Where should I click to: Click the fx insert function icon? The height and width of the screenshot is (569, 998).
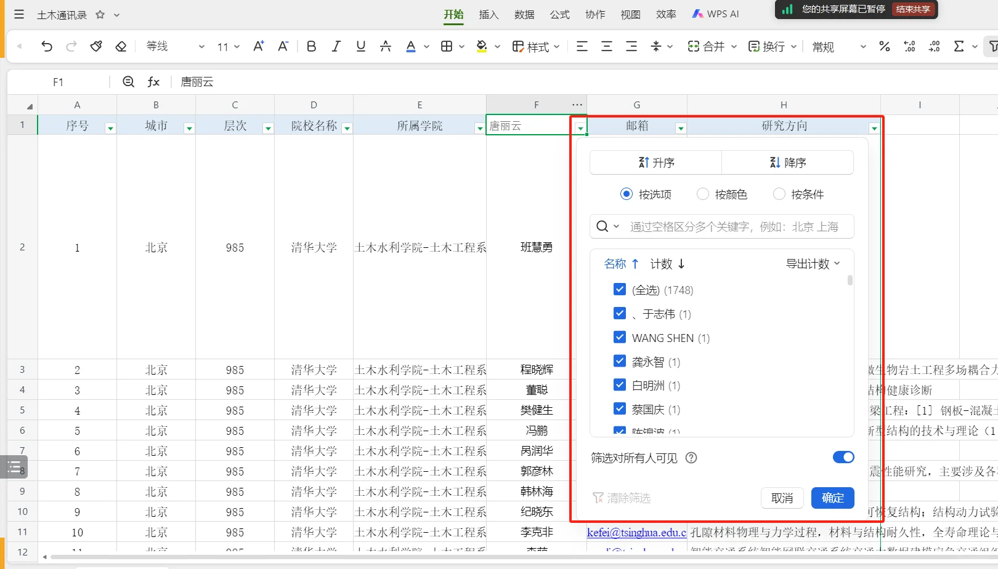coord(153,82)
